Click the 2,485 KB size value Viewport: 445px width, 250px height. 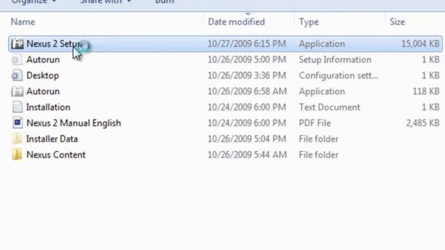(x=423, y=124)
